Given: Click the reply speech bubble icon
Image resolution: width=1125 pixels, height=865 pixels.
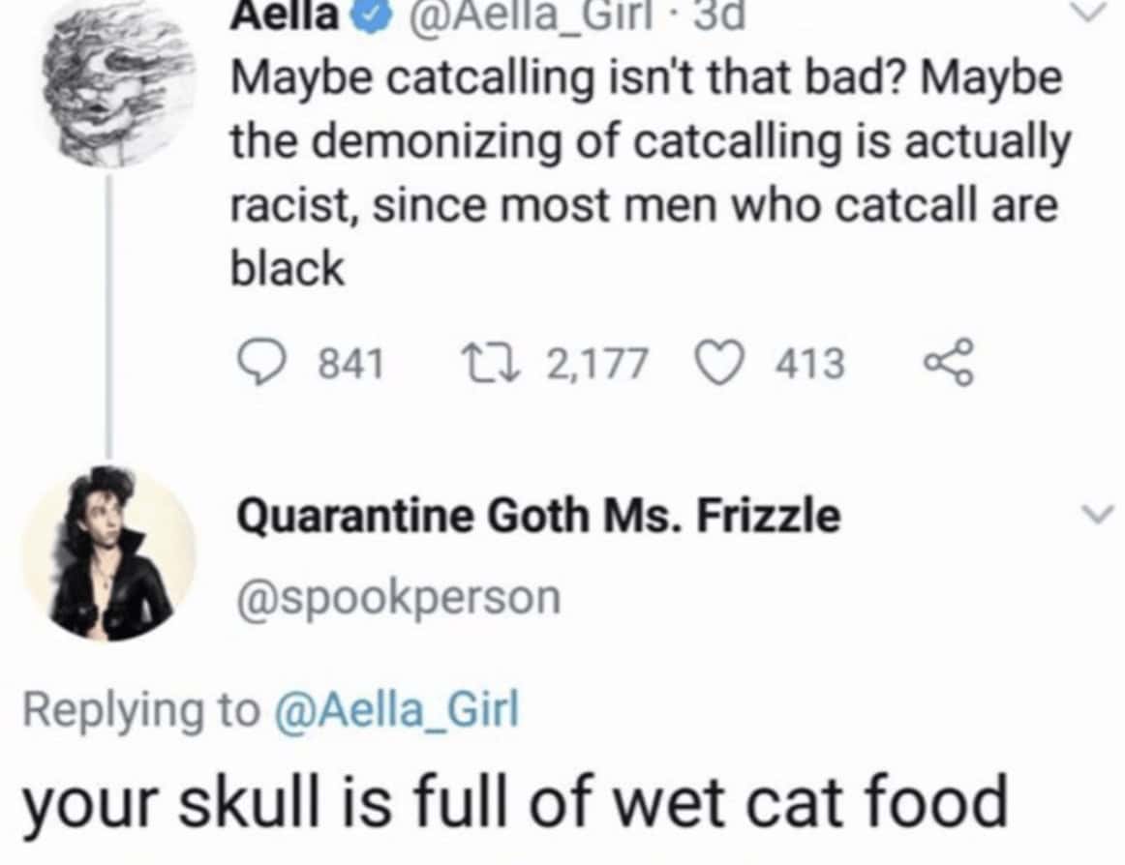Looking at the screenshot, I should pyautogui.click(x=259, y=364).
